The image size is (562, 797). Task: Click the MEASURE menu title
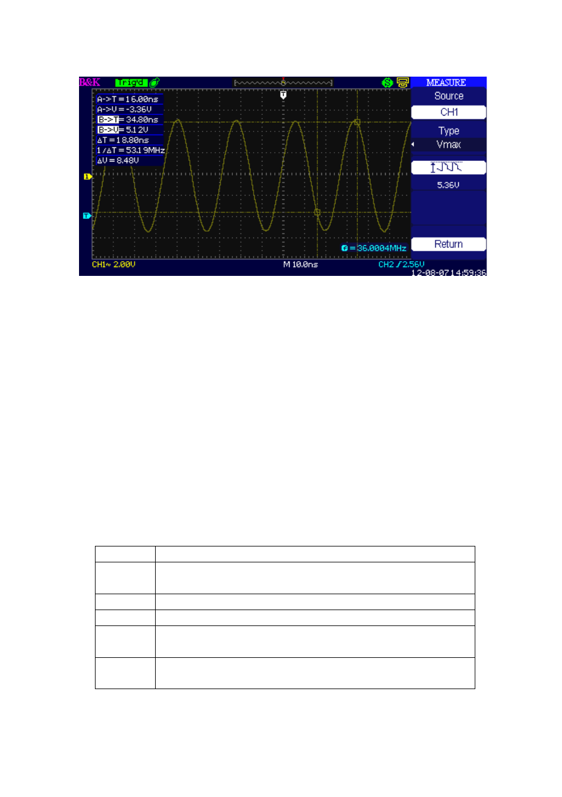pos(446,83)
